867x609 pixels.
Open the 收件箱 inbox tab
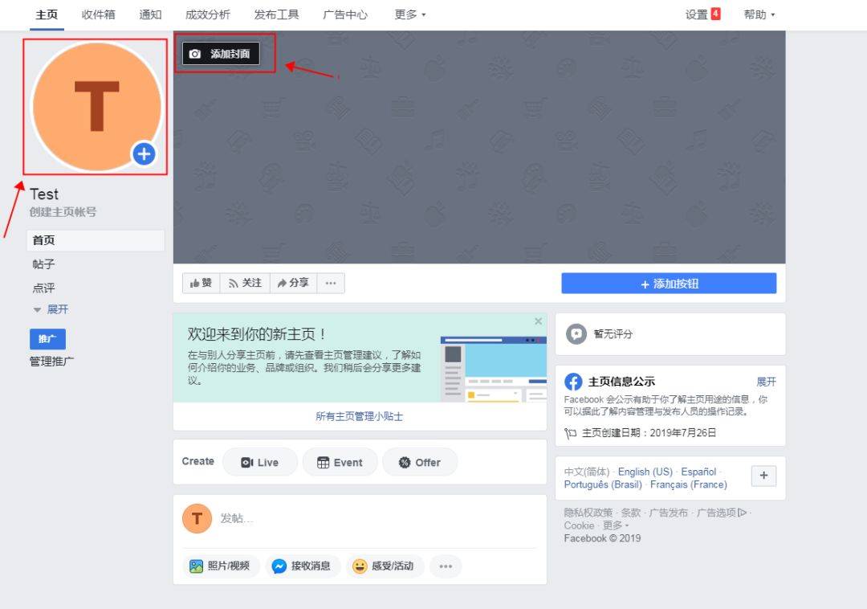click(99, 15)
